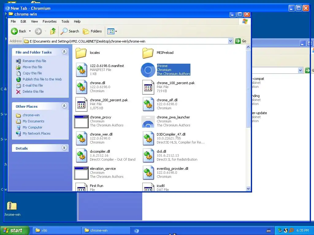Image resolution: width=314 pixels, height=235 pixels.
Task: Open the Edit menu
Action: 23,21
